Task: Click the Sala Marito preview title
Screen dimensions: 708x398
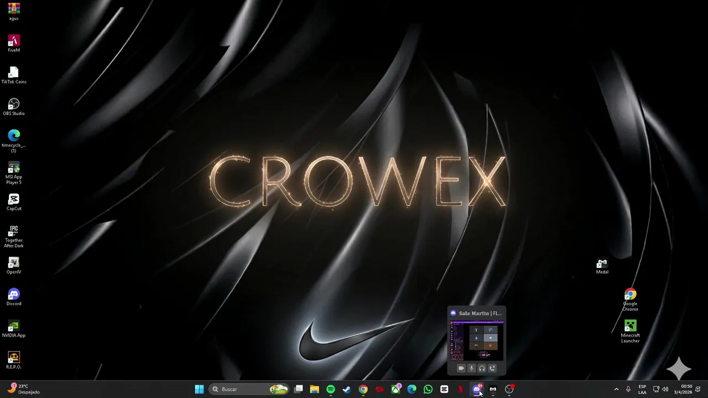Action: tap(480, 313)
